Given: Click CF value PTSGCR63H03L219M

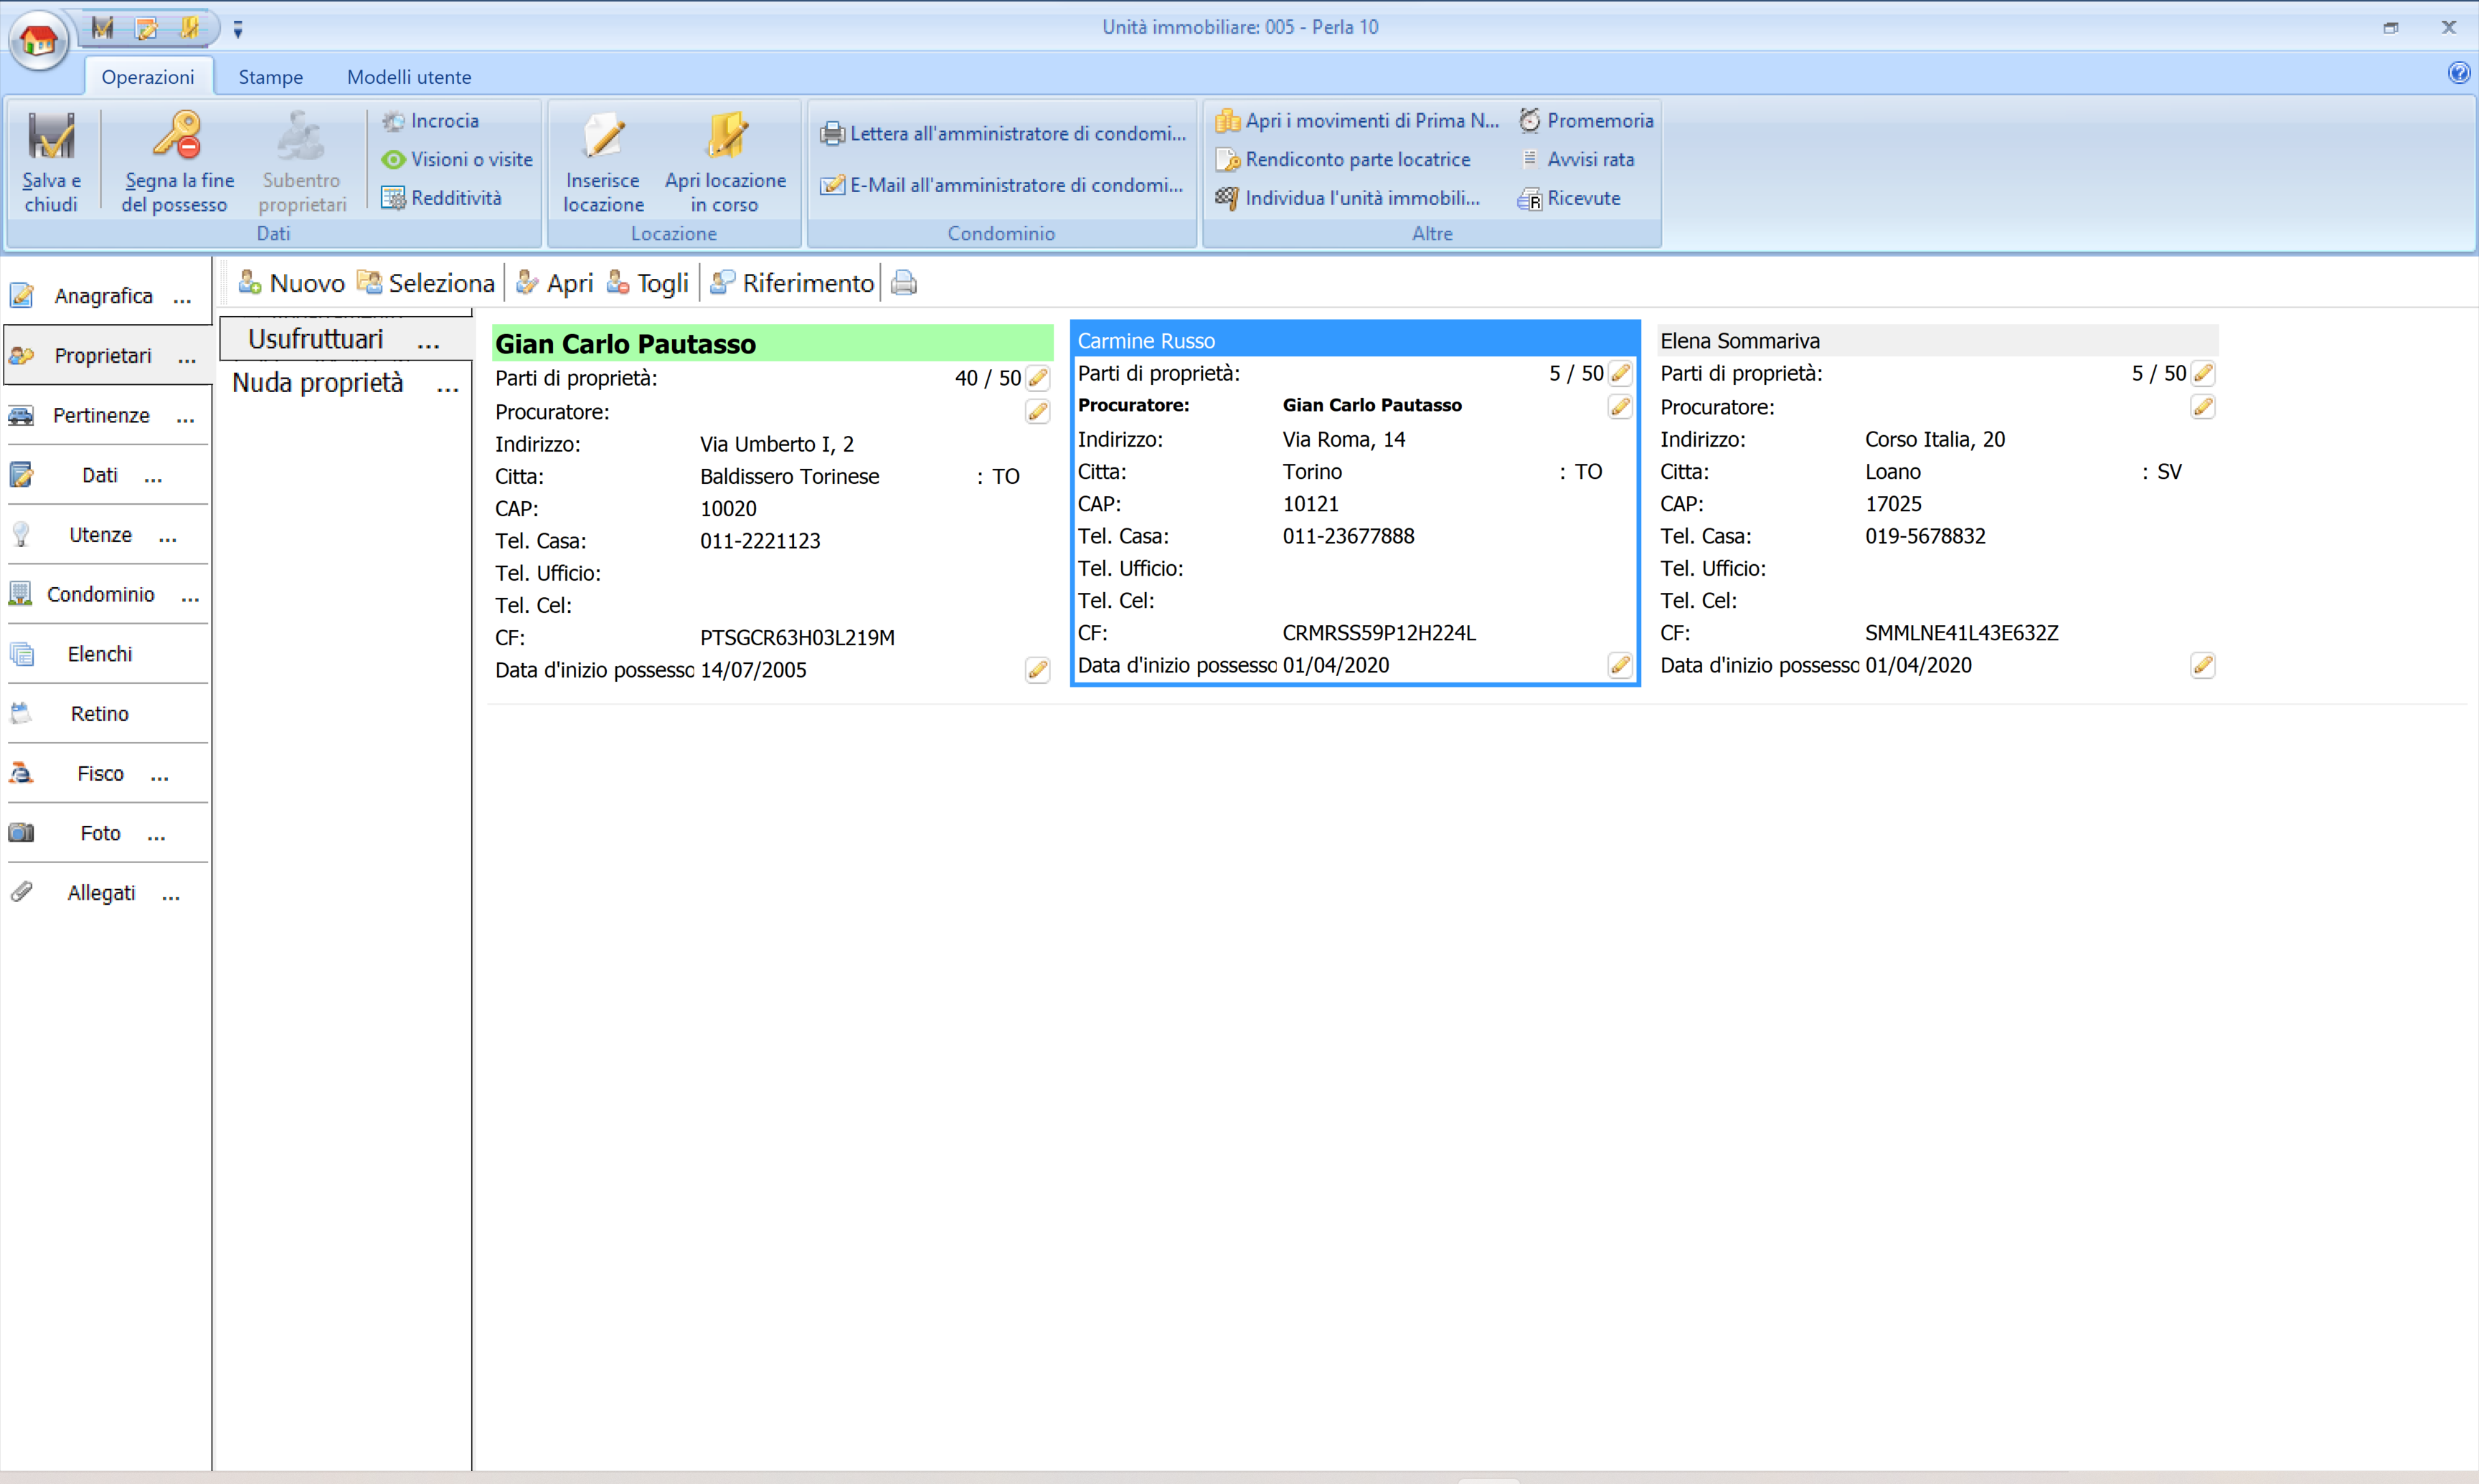Looking at the screenshot, I should pos(798,638).
